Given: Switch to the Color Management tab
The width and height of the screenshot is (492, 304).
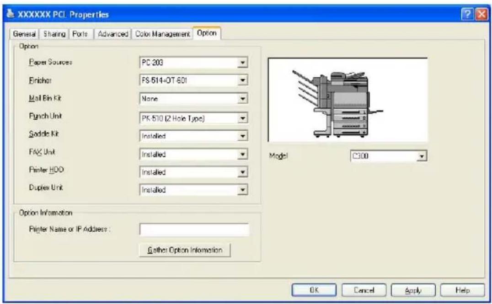Looking at the screenshot, I should 162,34.
